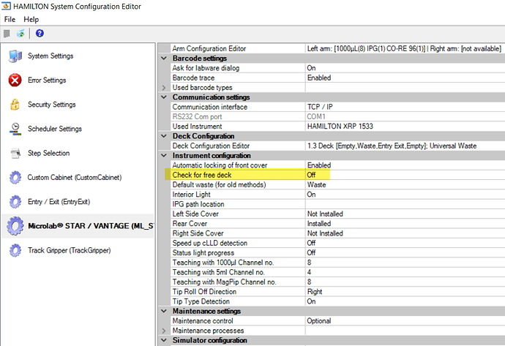Click the Deck Configuration Editor value field
The width and height of the screenshot is (505, 346).
click(405, 146)
